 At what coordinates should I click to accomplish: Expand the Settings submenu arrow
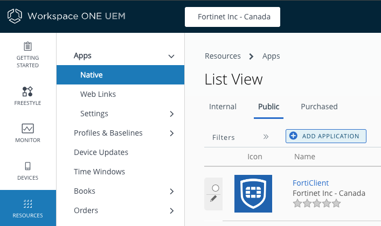click(171, 114)
